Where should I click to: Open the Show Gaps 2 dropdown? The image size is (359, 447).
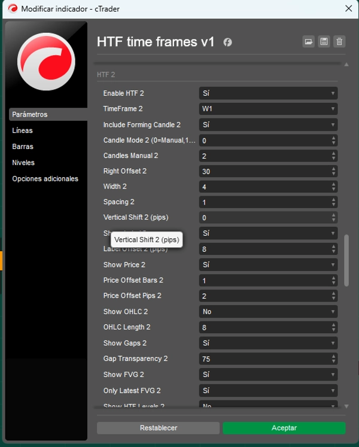click(268, 343)
